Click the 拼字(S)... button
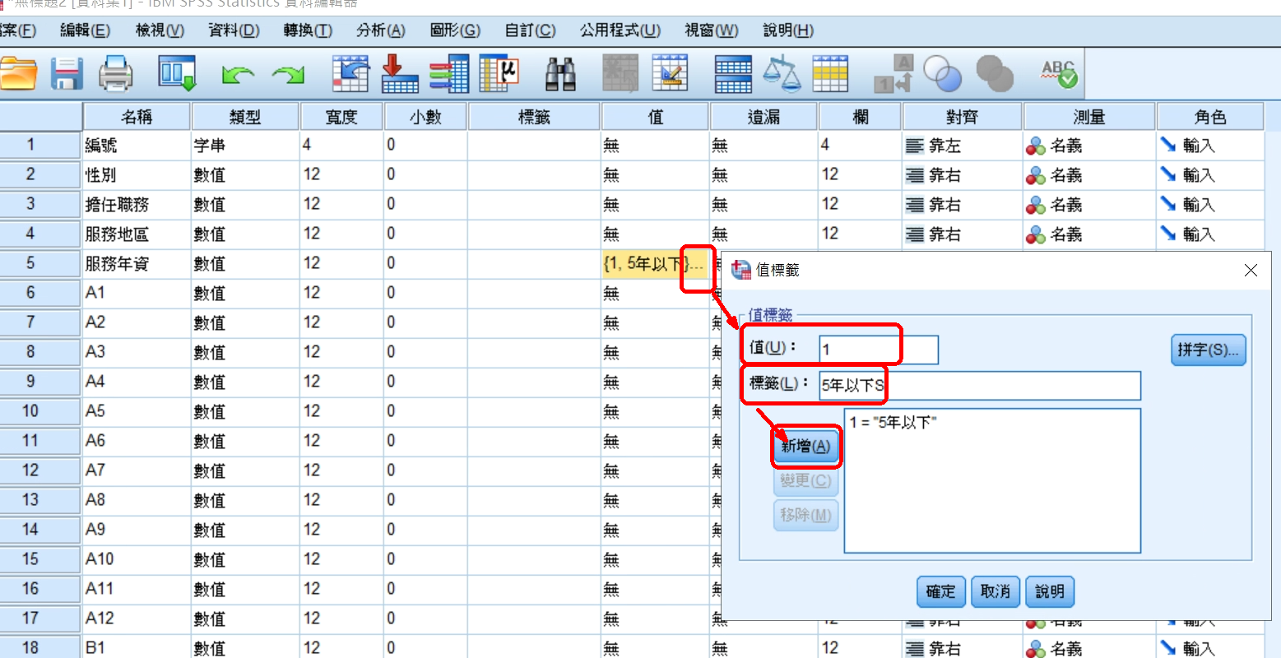The height and width of the screenshot is (658, 1281). tap(1207, 350)
